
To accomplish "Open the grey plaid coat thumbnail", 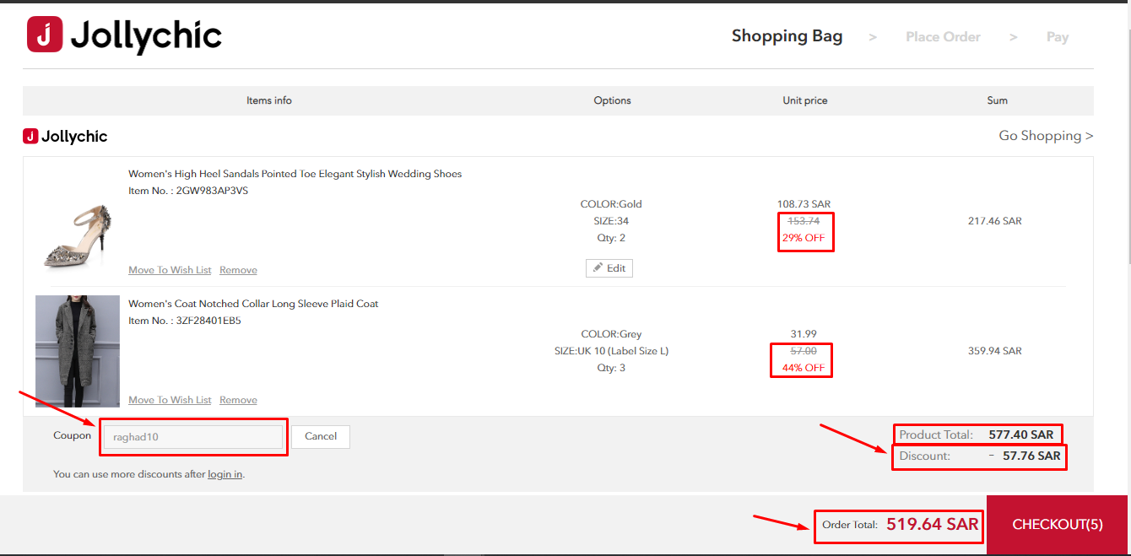I will coord(78,351).
